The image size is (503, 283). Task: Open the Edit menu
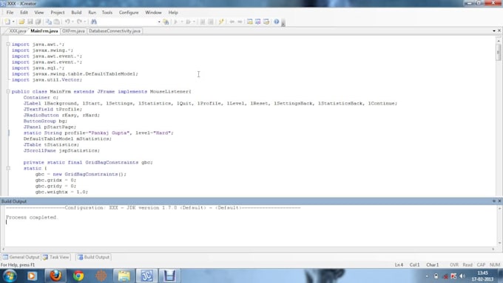tap(24, 13)
